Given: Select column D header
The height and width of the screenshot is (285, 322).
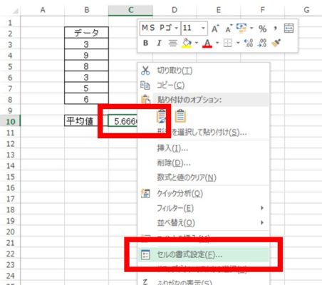Looking at the screenshot, I should coord(175,10).
